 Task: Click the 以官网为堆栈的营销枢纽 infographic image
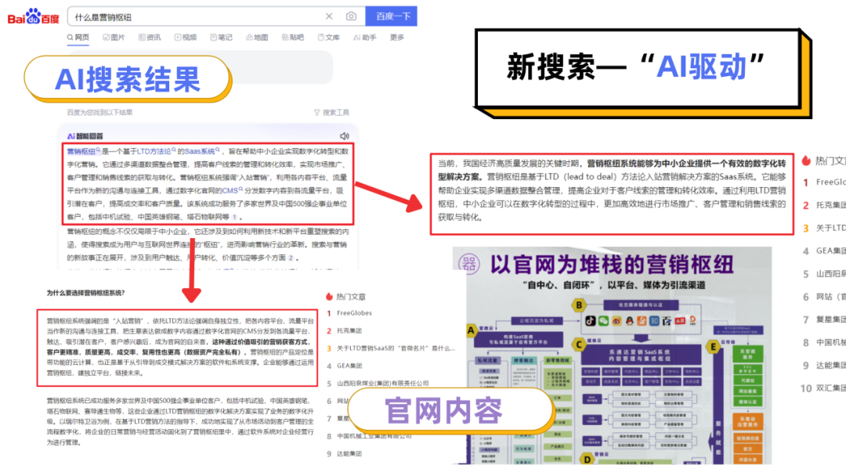pyautogui.click(x=612, y=355)
